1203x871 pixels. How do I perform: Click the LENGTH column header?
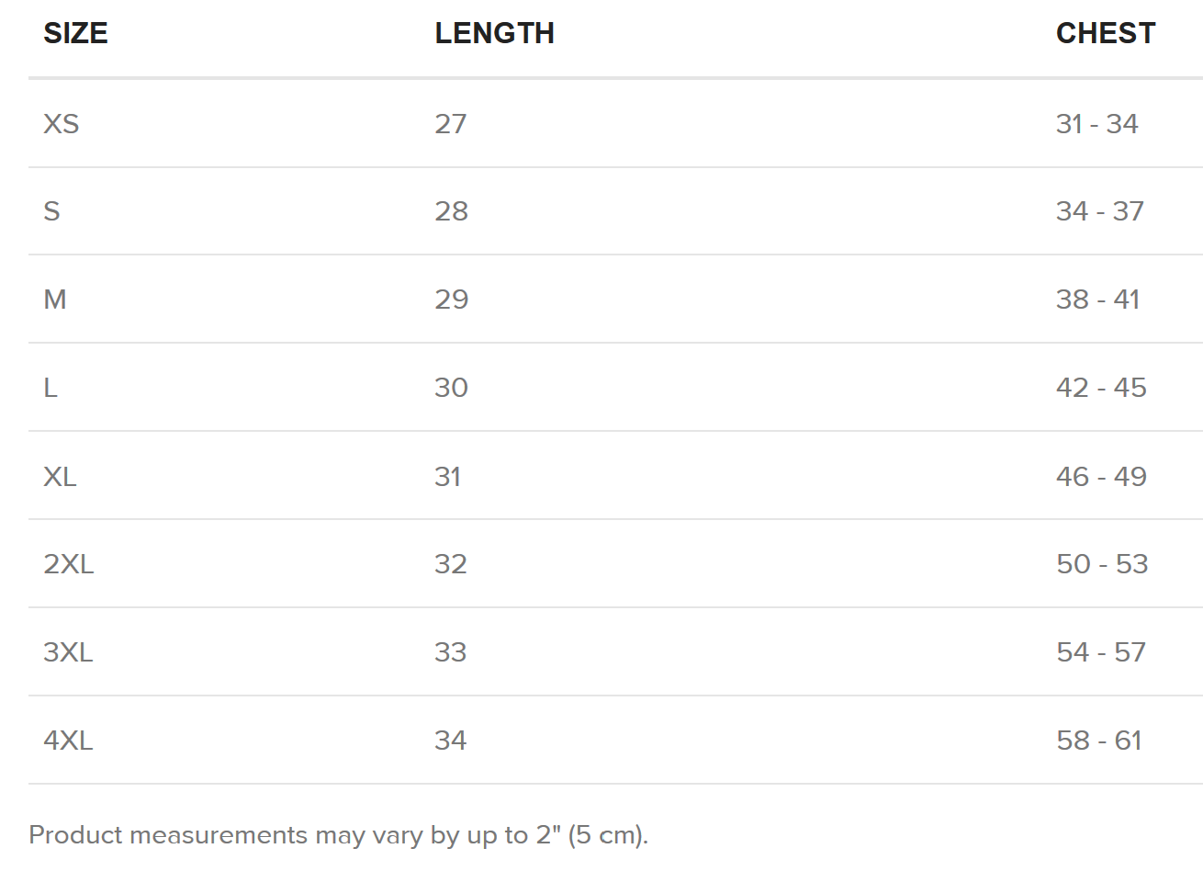(x=494, y=33)
